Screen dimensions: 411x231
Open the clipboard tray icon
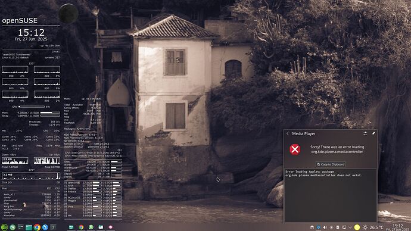[312, 227]
